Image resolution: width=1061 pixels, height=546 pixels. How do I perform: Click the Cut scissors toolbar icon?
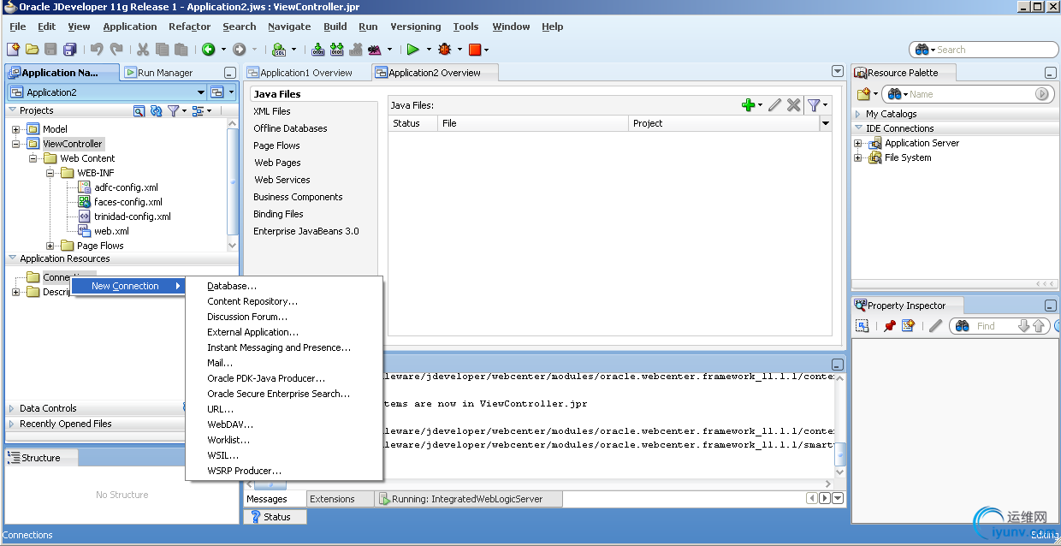[x=143, y=50]
